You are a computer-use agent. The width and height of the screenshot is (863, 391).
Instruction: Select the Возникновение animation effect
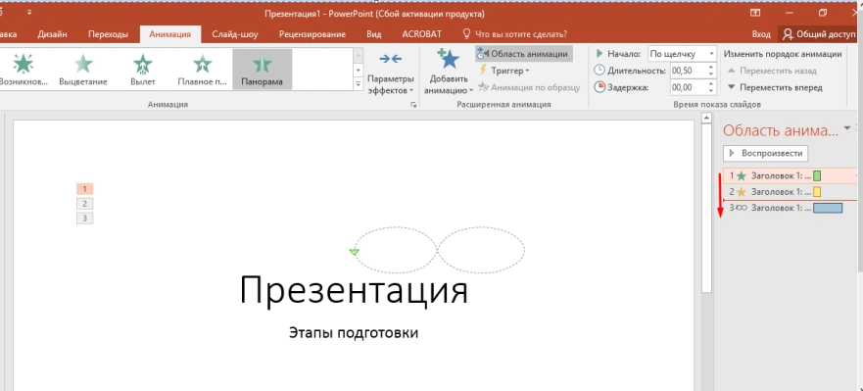point(24,70)
